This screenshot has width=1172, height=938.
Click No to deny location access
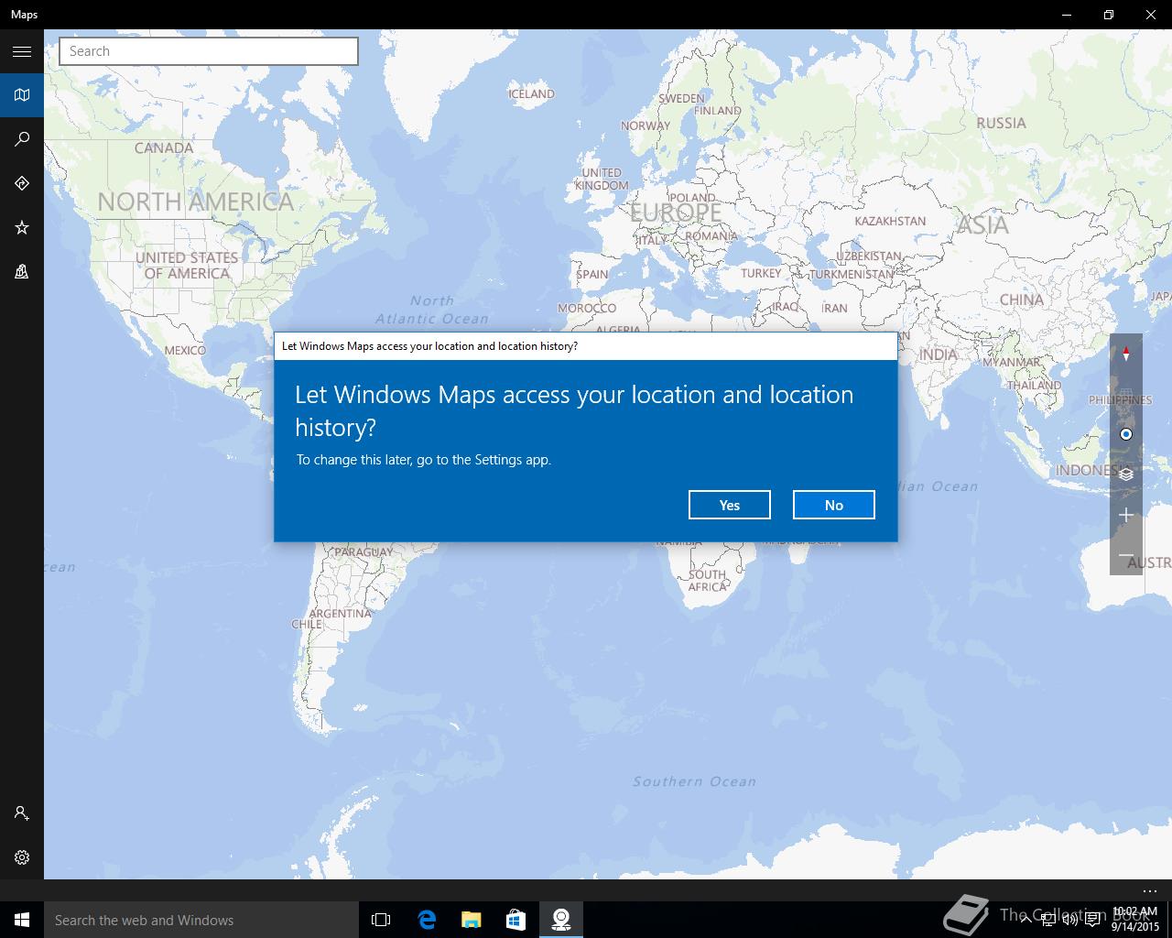(x=834, y=505)
